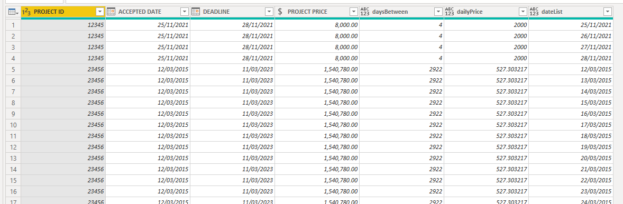Screen dimensions: 623x204
Task: Click daysBetween cell 2922 in row 7
Action: [402, 91]
